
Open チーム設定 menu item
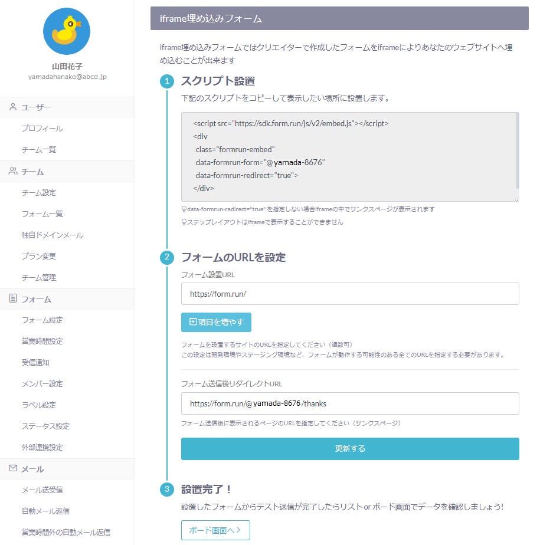38,192
